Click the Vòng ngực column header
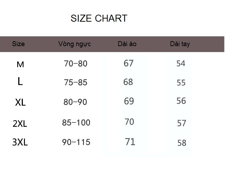 coord(75,44)
